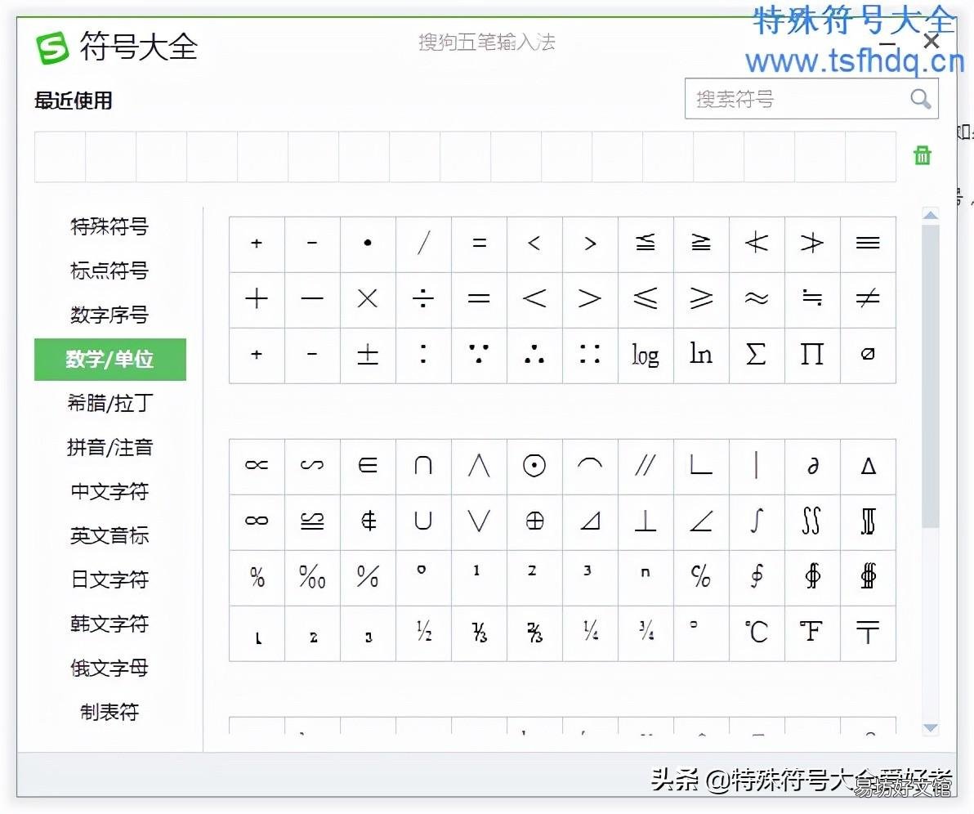This screenshot has height=814, width=974.
Task: Insert the partial derivative ∂ symbol
Action: pyautogui.click(x=812, y=465)
